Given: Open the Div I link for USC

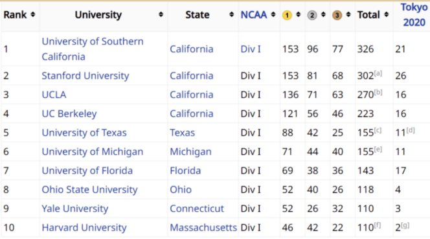Looking at the screenshot, I should (x=251, y=49).
